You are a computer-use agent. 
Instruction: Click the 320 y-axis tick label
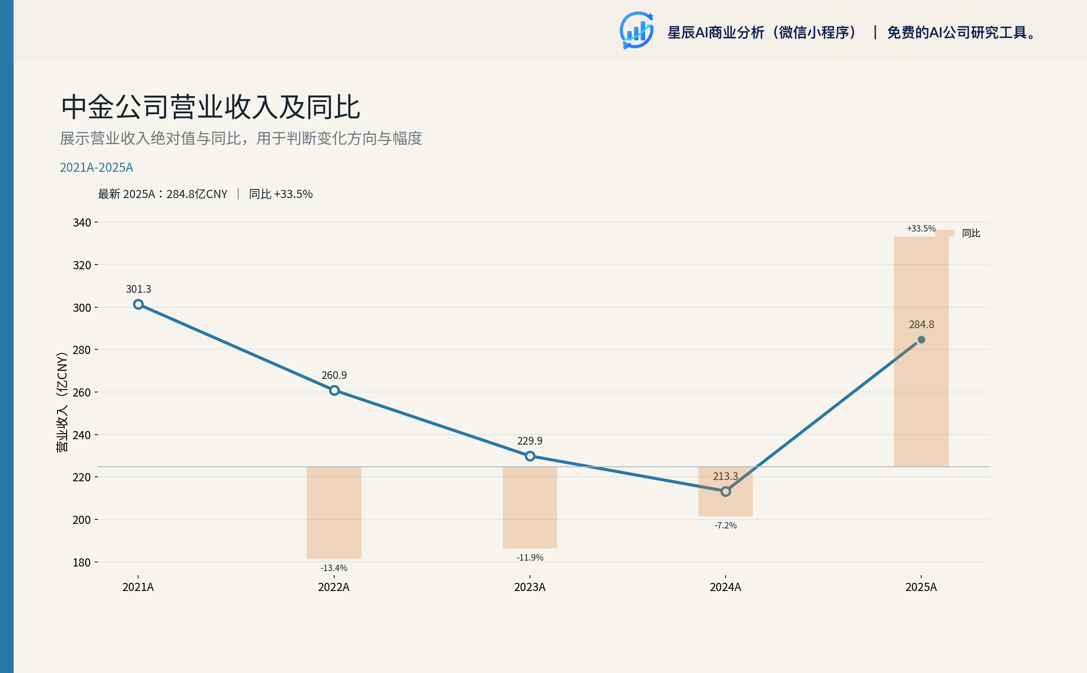(82, 265)
